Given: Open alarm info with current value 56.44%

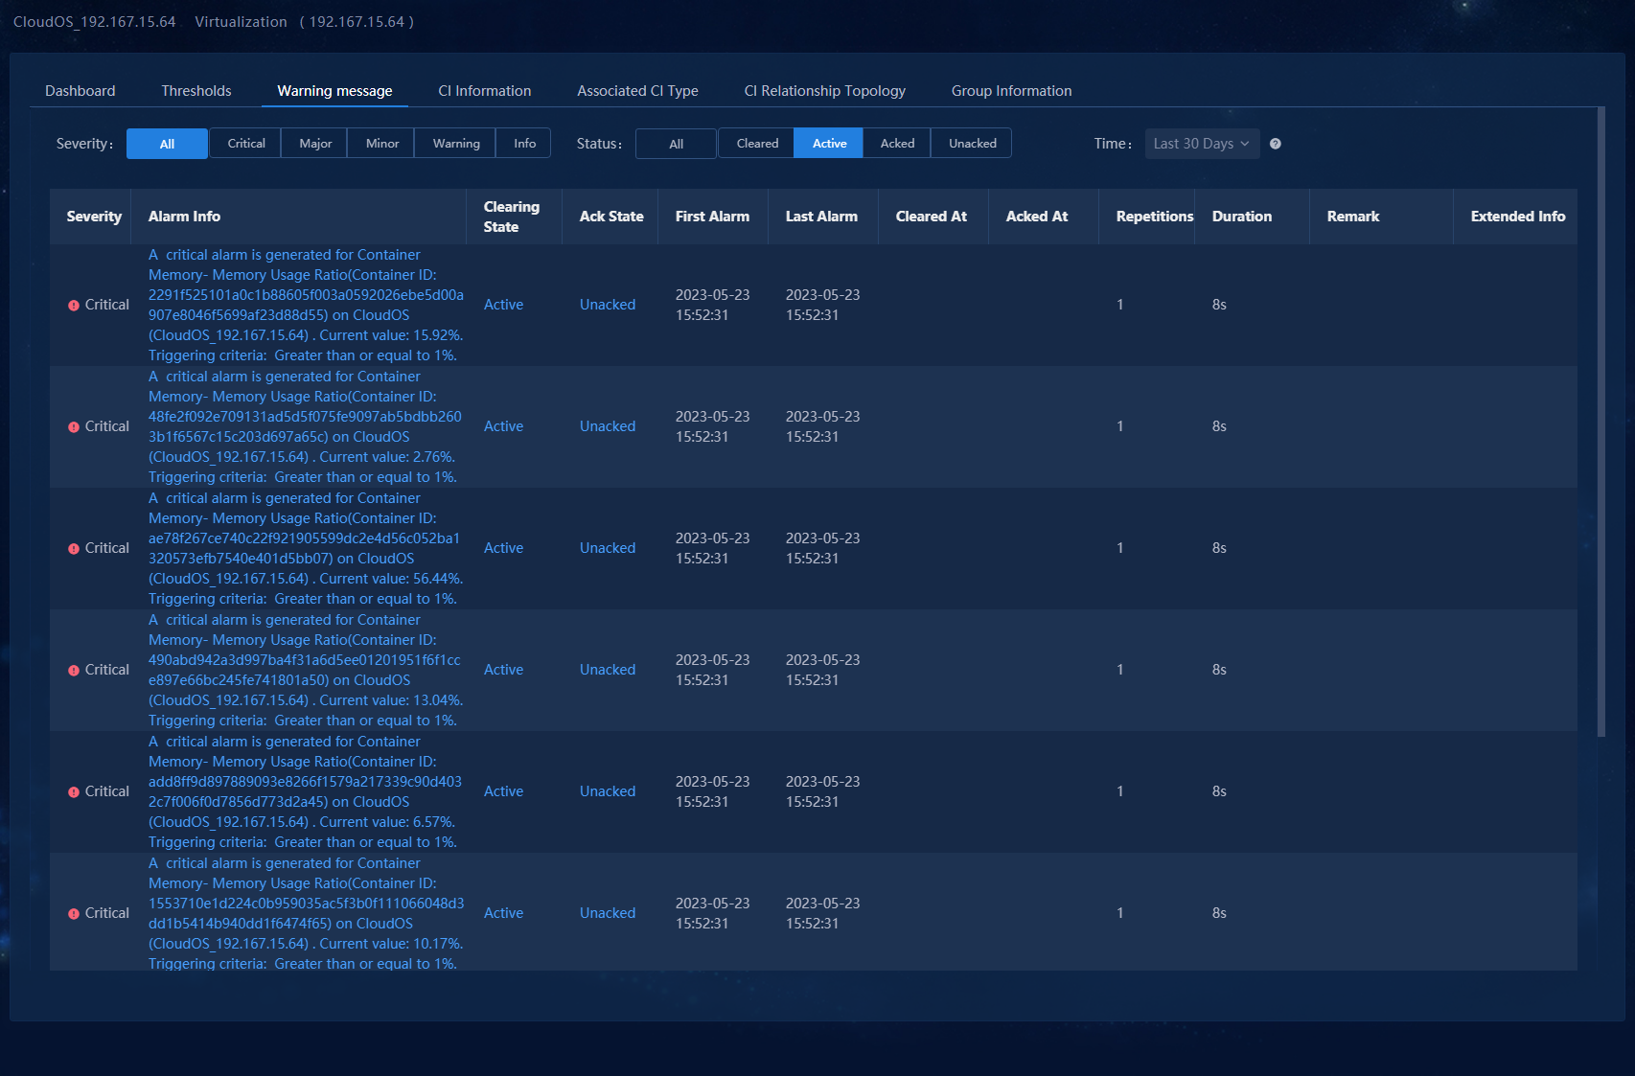Looking at the screenshot, I should click(x=306, y=548).
